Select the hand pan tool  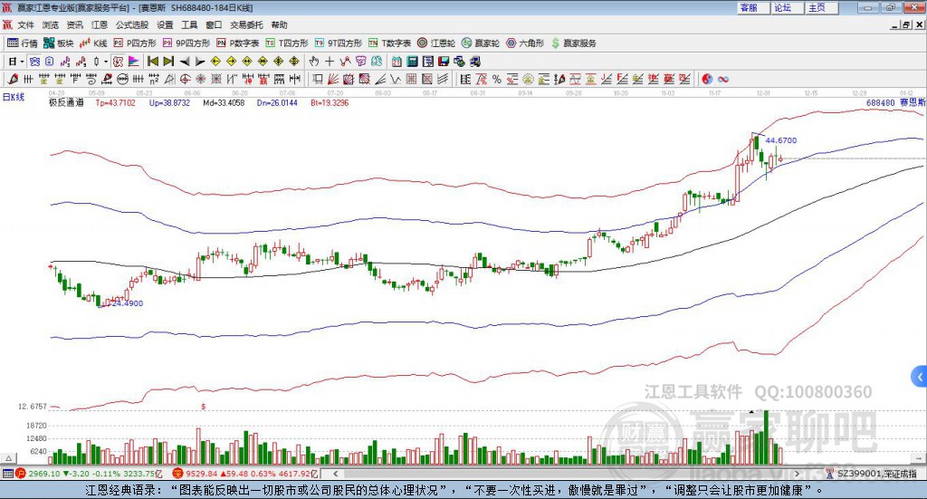[314, 62]
